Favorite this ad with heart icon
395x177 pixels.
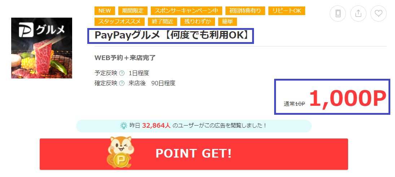[378, 13]
